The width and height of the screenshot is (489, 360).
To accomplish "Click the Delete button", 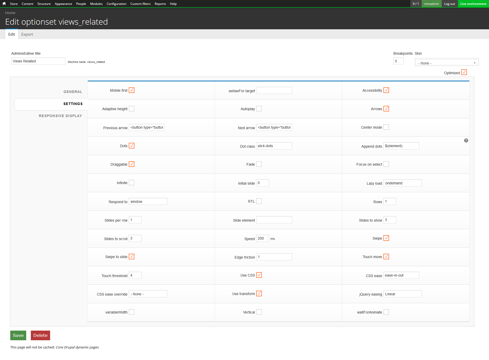I will coord(40,335).
